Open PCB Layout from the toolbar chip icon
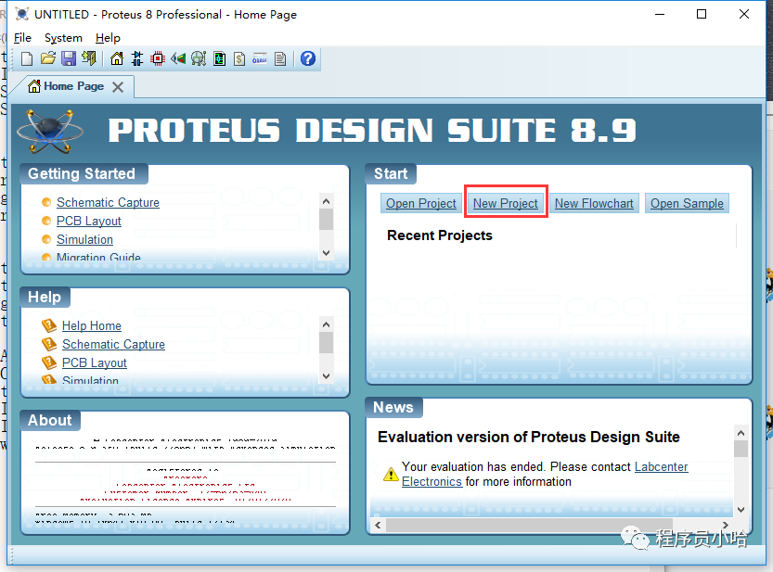The height and width of the screenshot is (572, 773). [x=158, y=59]
